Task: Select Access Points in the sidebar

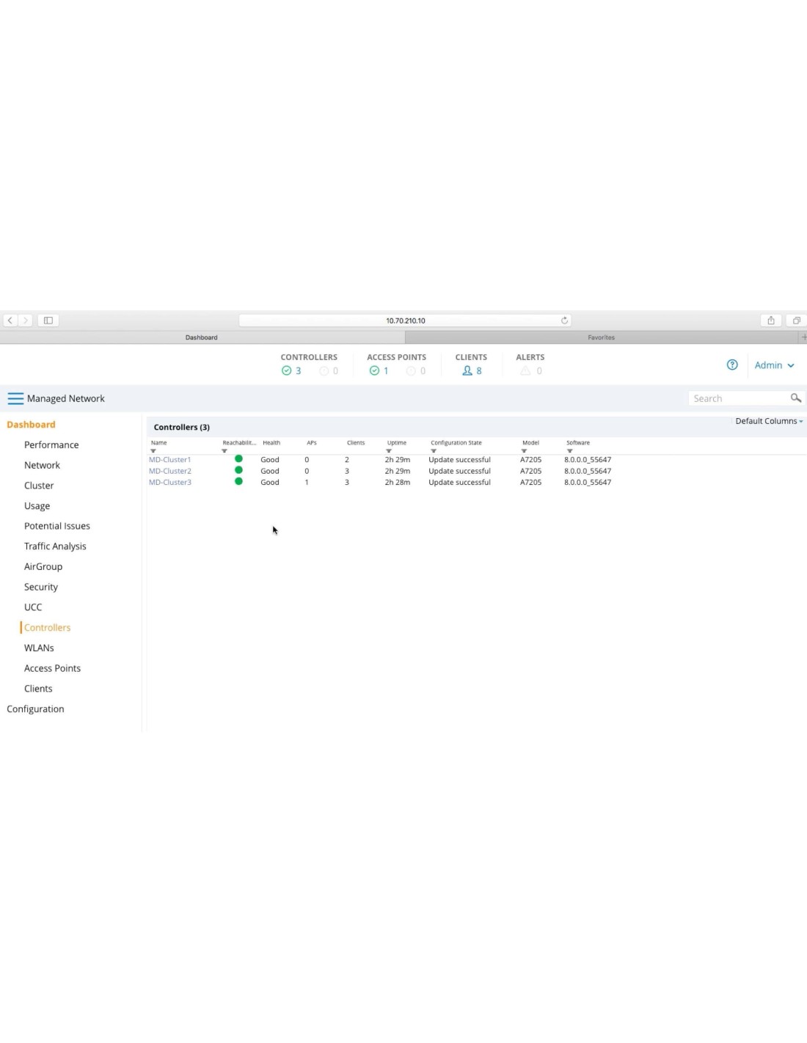Action: [x=52, y=668]
